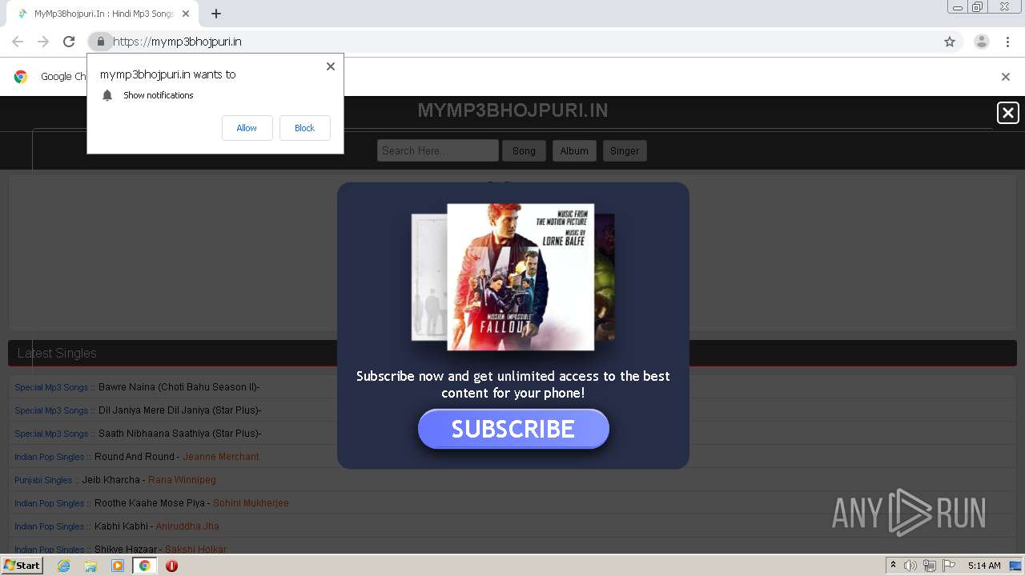Open Dil Janiya Mere Dil Janiya song
The width and height of the screenshot is (1025, 576).
pos(179,410)
